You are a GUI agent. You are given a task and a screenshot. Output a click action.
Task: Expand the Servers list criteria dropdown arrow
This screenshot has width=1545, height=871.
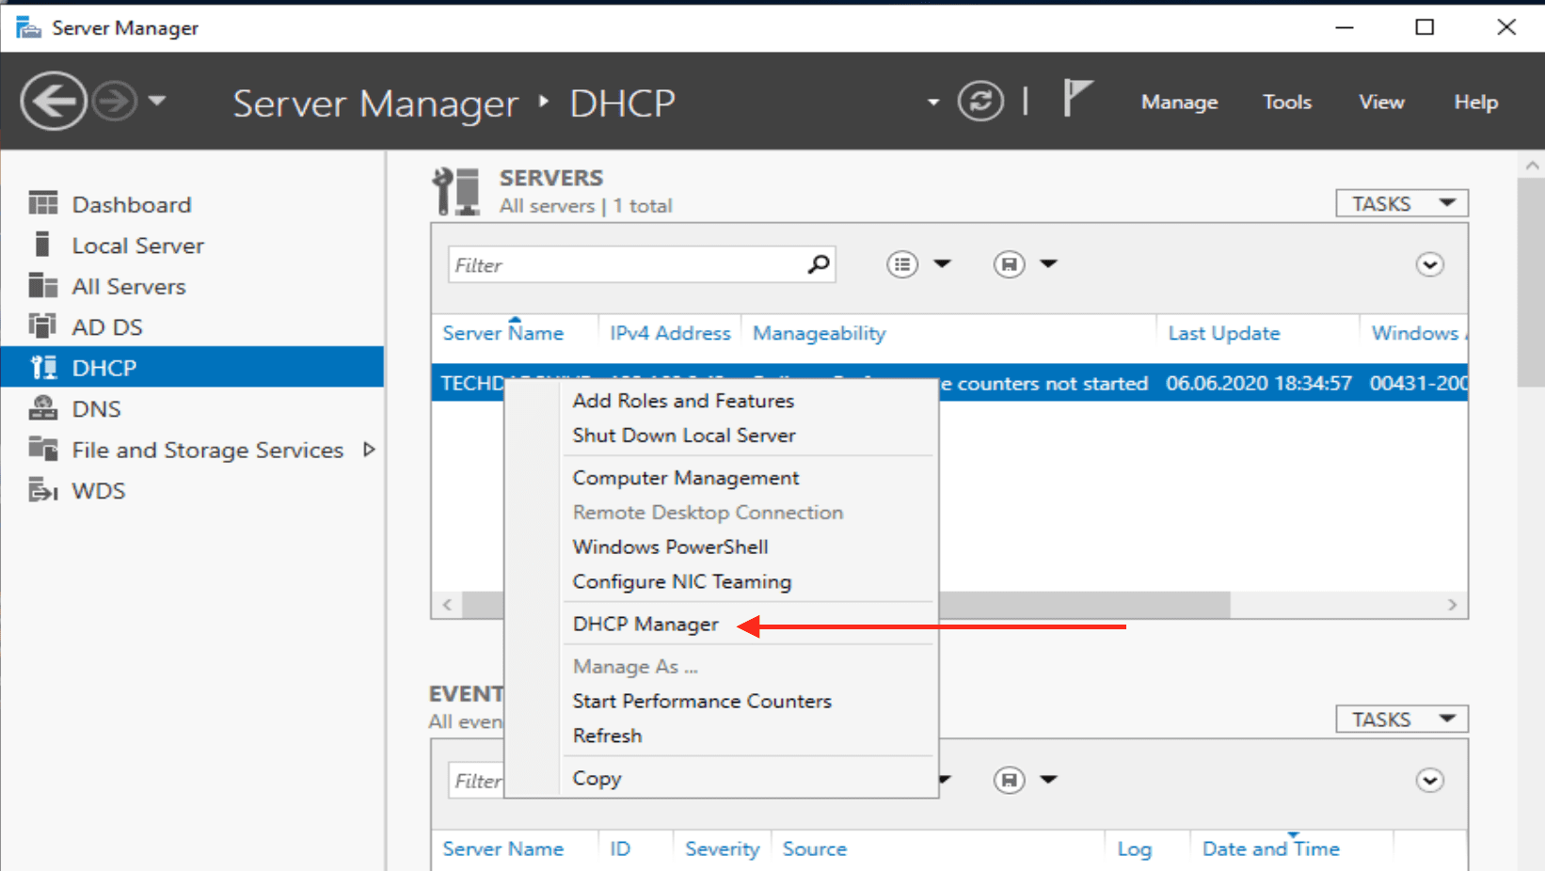[942, 264]
